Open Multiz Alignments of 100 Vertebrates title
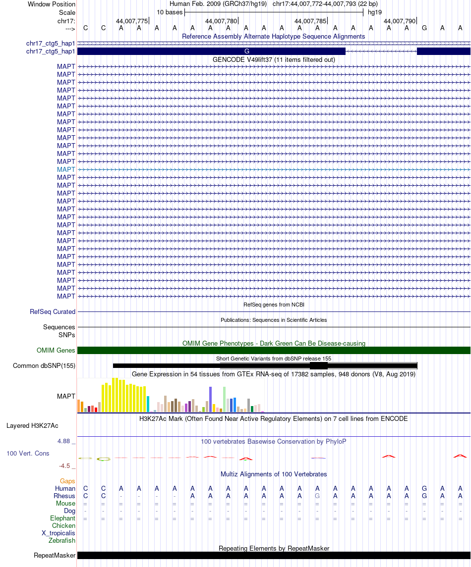Screen dimensions: 471x567 [274, 474]
